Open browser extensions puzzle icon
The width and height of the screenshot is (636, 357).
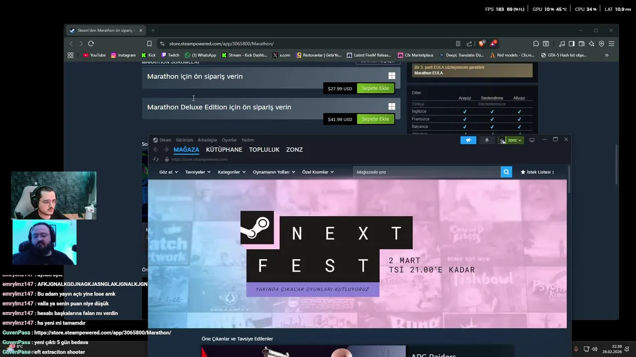536,44
